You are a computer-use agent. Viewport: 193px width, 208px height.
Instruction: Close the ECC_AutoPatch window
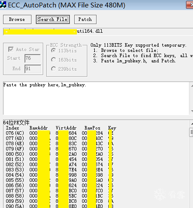(190, 5)
